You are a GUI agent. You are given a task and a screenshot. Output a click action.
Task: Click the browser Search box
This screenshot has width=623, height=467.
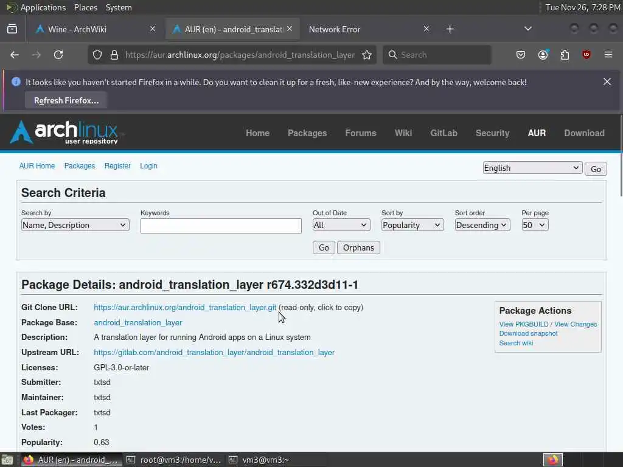pos(437,55)
